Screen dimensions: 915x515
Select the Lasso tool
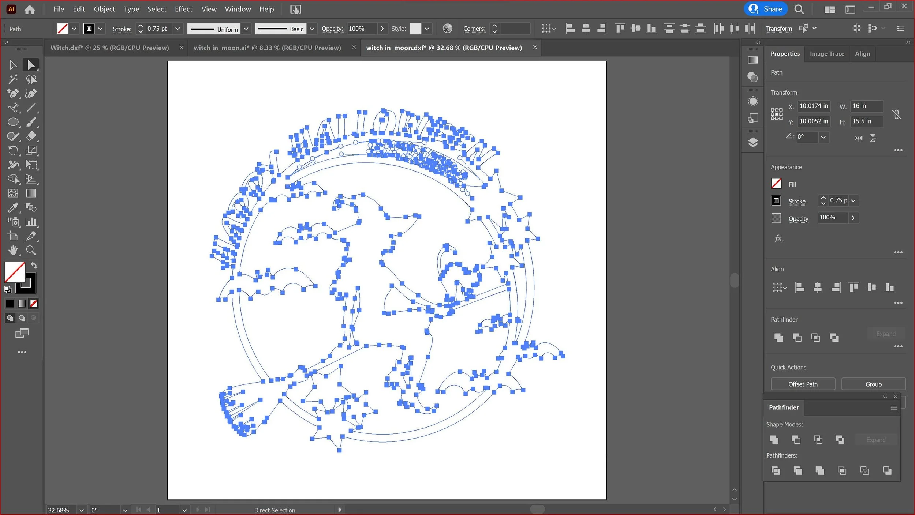(31, 79)
